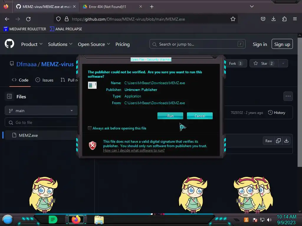This screenshot has width=302, height=226.
Task: Open green notes app in taskbar
Action: click(53, 220)
